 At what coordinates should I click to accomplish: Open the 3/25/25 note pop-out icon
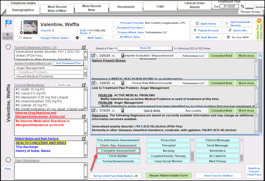click(x=93, y=56)
